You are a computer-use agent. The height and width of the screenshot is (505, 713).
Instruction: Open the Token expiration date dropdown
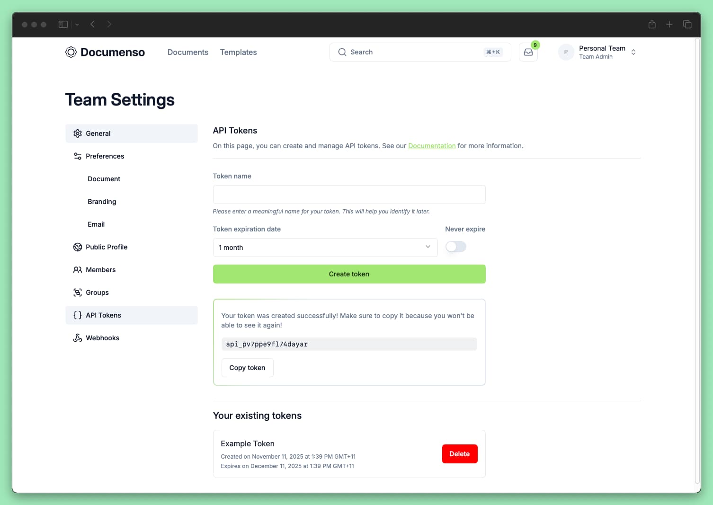(x=325, y=247)
